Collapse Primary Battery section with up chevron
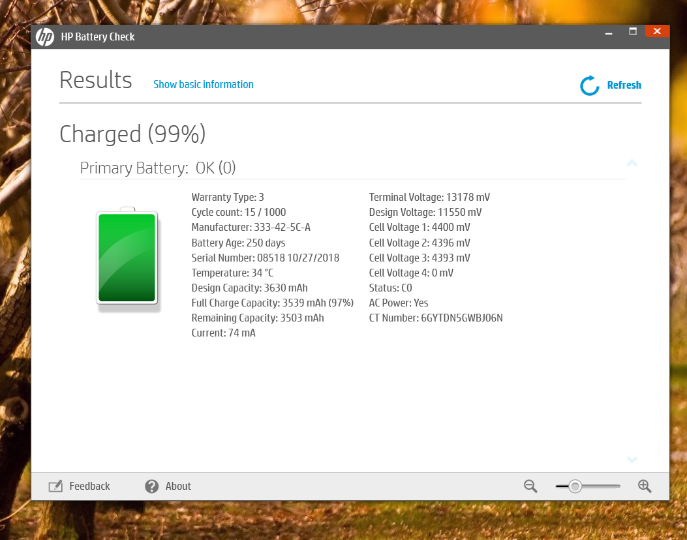The height and width of the screenshot is (540, 687). tap(632, 163)
